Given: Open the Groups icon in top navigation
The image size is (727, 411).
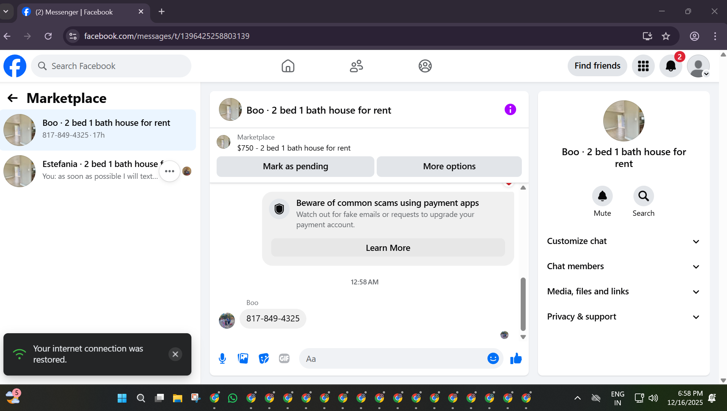Looking at the screenshot, I should pyautogui.click(x=425, y=66).
